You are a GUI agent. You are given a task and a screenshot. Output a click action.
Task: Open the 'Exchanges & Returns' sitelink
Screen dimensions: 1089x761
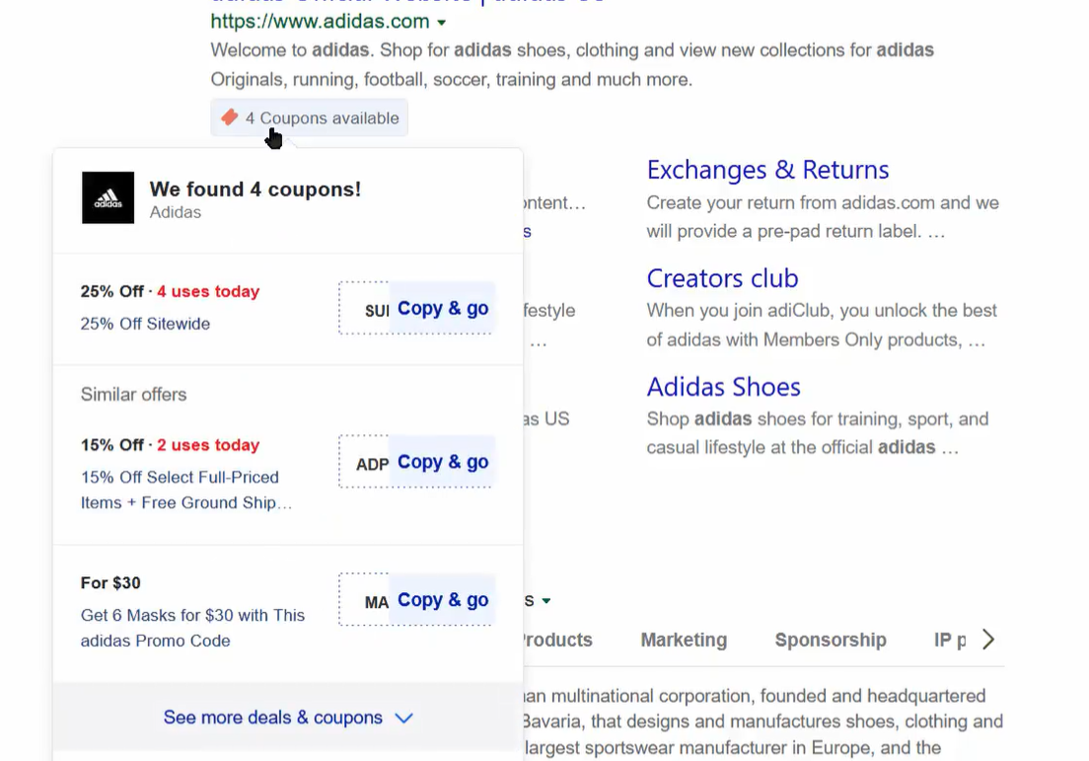coord(767,170)
